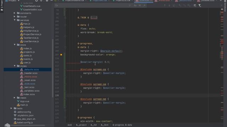This screenshot has width=227, height=127.
Task: Click the search icon in find bar
Action: click(56, 5)
